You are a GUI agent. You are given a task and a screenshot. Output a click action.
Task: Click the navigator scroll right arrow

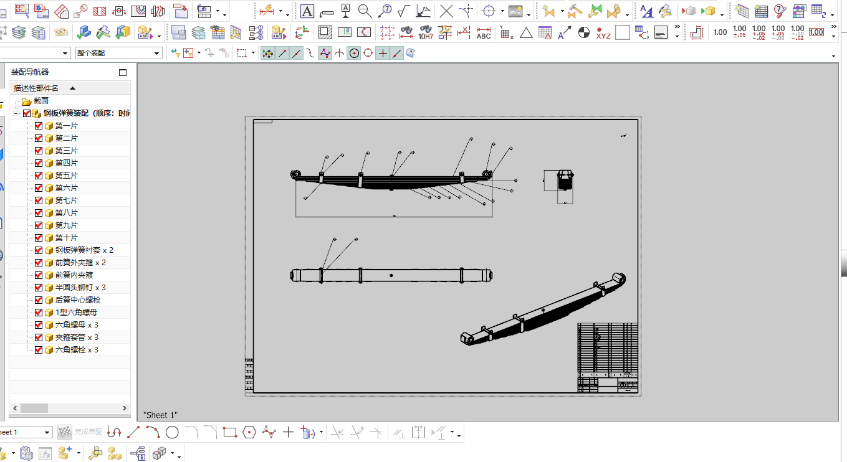125,408
